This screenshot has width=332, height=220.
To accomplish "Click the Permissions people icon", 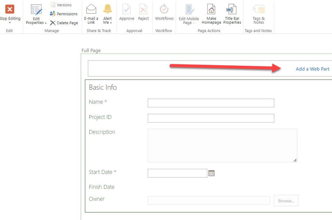I will click(x=53, y=14).
